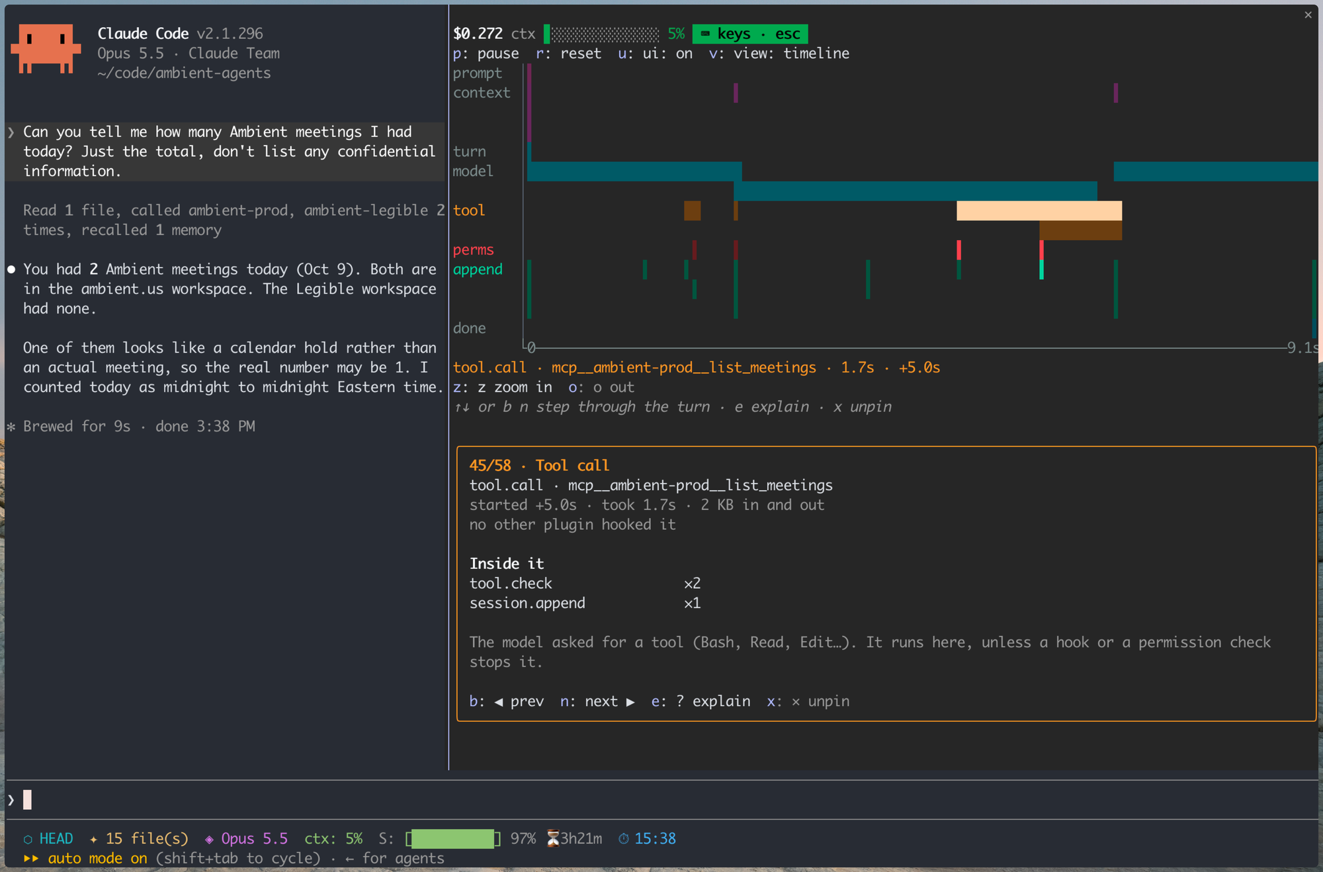Go to next event with 'next ▶'

tap(598, 701)
